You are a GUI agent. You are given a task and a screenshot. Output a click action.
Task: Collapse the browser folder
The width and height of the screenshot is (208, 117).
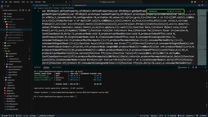pyautogui.click(x=10, y=22)
